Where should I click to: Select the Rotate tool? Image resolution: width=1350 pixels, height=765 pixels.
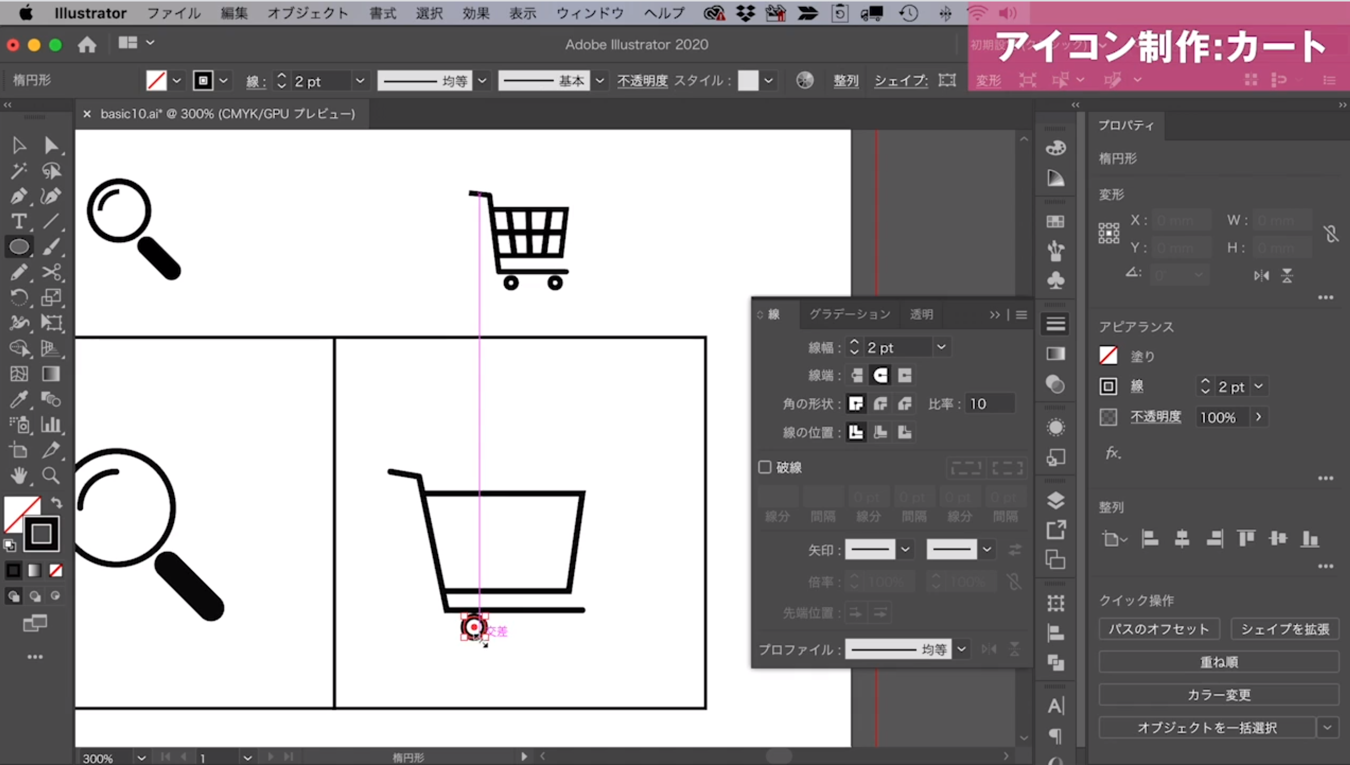click(x=19, y=298)
